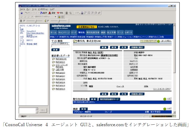Open the インタラクション menu
The height and width of the screenshot is (130, 190).
click(43, 9)
